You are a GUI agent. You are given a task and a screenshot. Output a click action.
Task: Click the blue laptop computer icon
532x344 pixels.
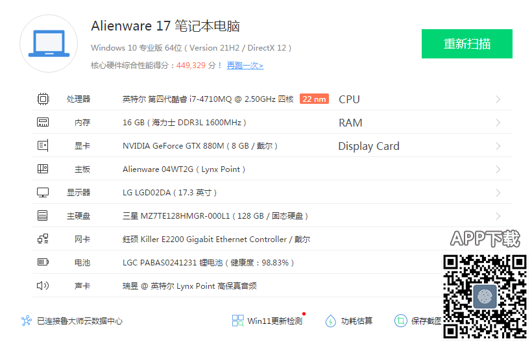point(49,43)
